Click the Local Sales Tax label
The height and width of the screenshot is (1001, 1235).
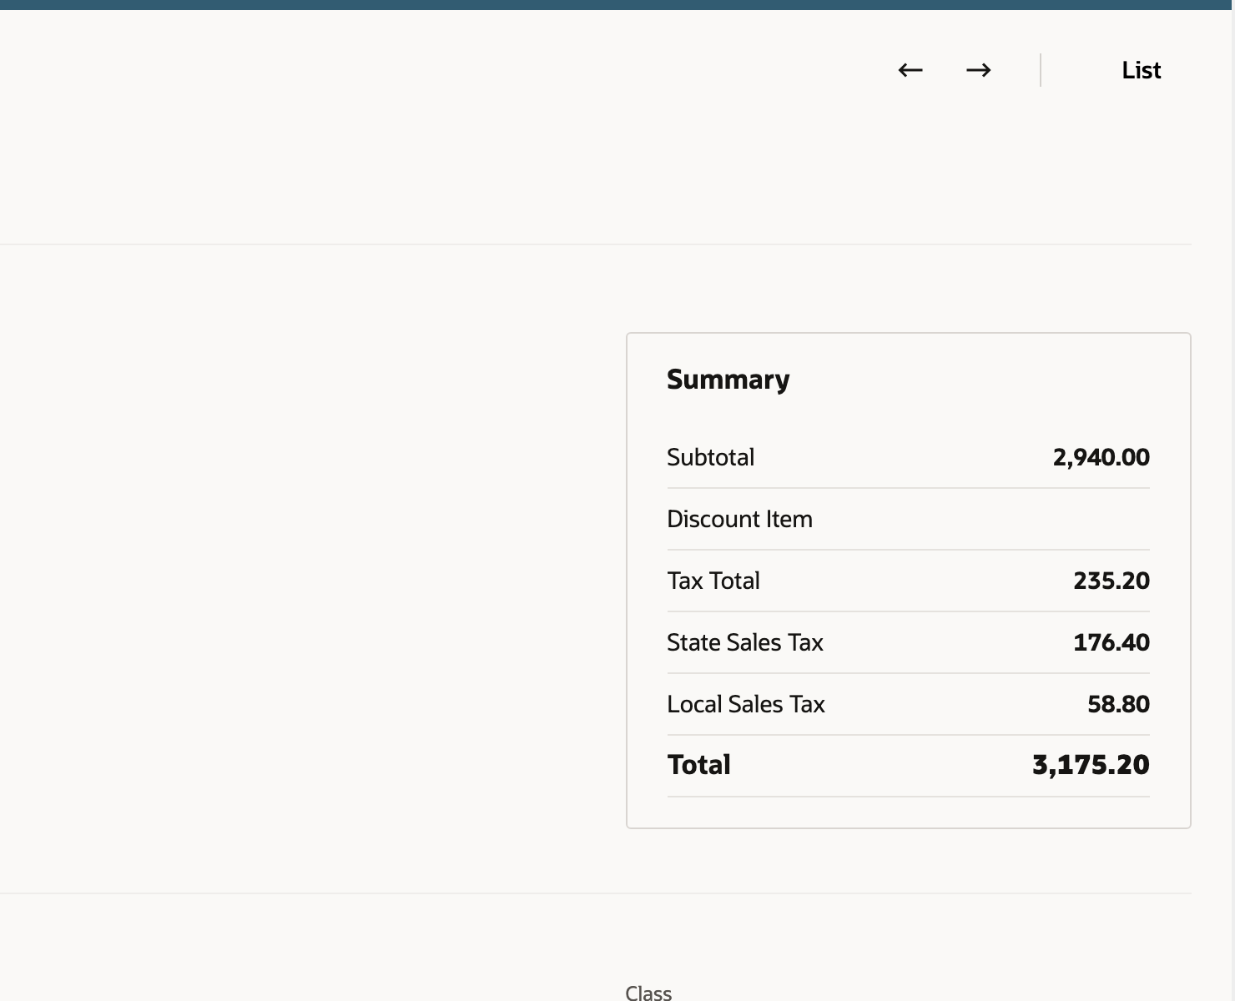coord(746,704)
